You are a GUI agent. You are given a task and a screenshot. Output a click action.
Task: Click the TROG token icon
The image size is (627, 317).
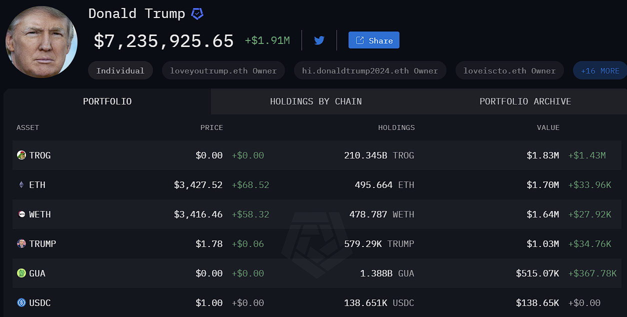tap(21, 155)
